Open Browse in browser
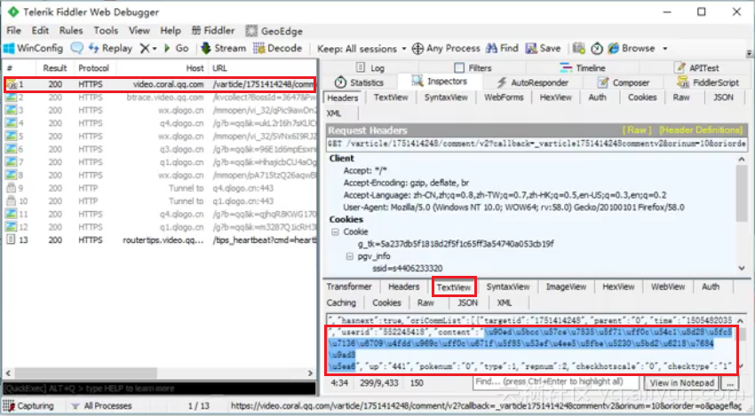 [x=632, y=48]
